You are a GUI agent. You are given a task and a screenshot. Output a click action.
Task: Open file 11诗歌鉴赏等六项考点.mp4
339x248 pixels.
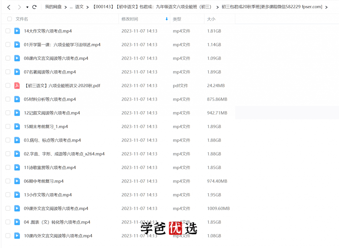click(x=50, y=167)
